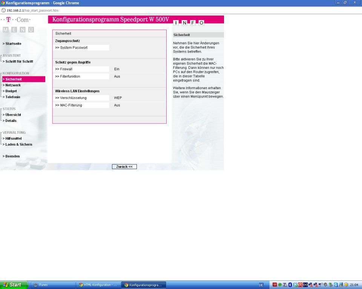
Task: Click the yellow security shield tray icon
Action: [x=346, y=285]
